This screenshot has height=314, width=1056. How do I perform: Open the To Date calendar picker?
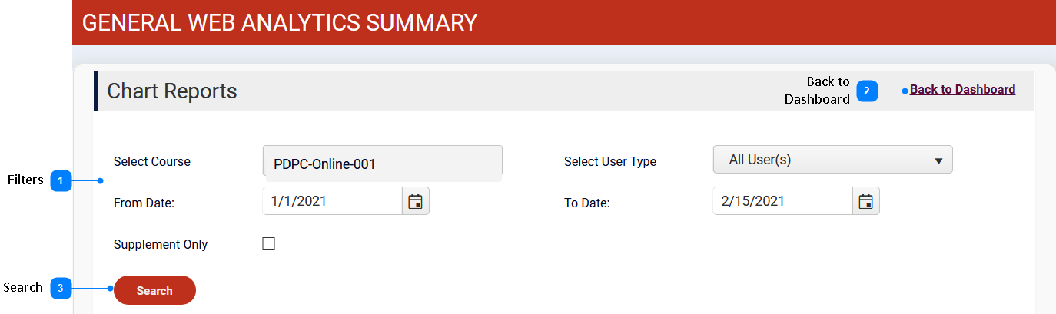point(865,201)
